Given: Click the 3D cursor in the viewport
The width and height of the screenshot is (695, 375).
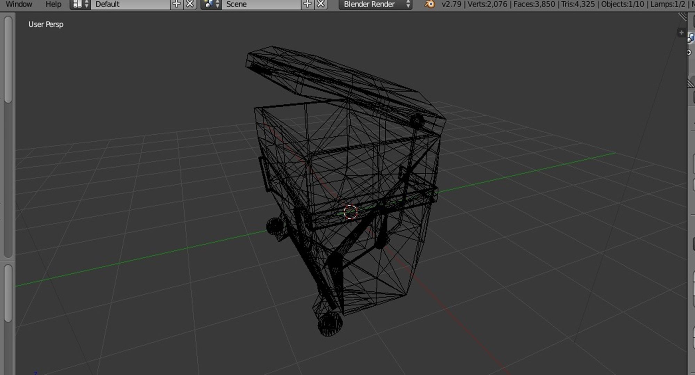Looking at the screenshot, I should (x=350, y=212).
